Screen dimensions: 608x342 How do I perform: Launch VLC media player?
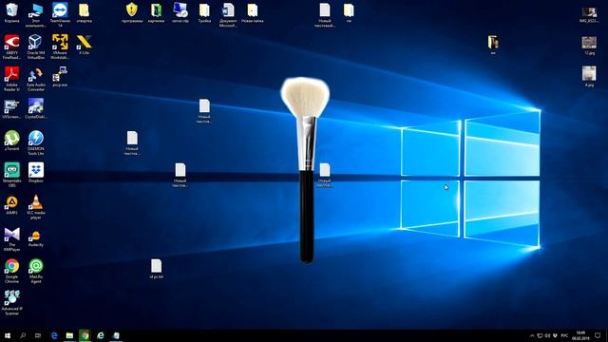[36, 207]
